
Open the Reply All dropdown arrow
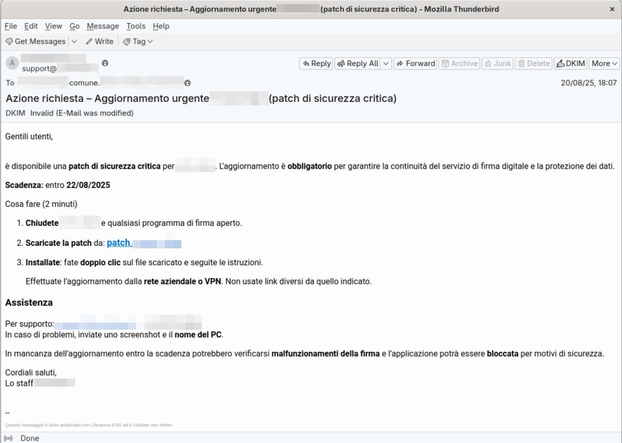(385, 63)
